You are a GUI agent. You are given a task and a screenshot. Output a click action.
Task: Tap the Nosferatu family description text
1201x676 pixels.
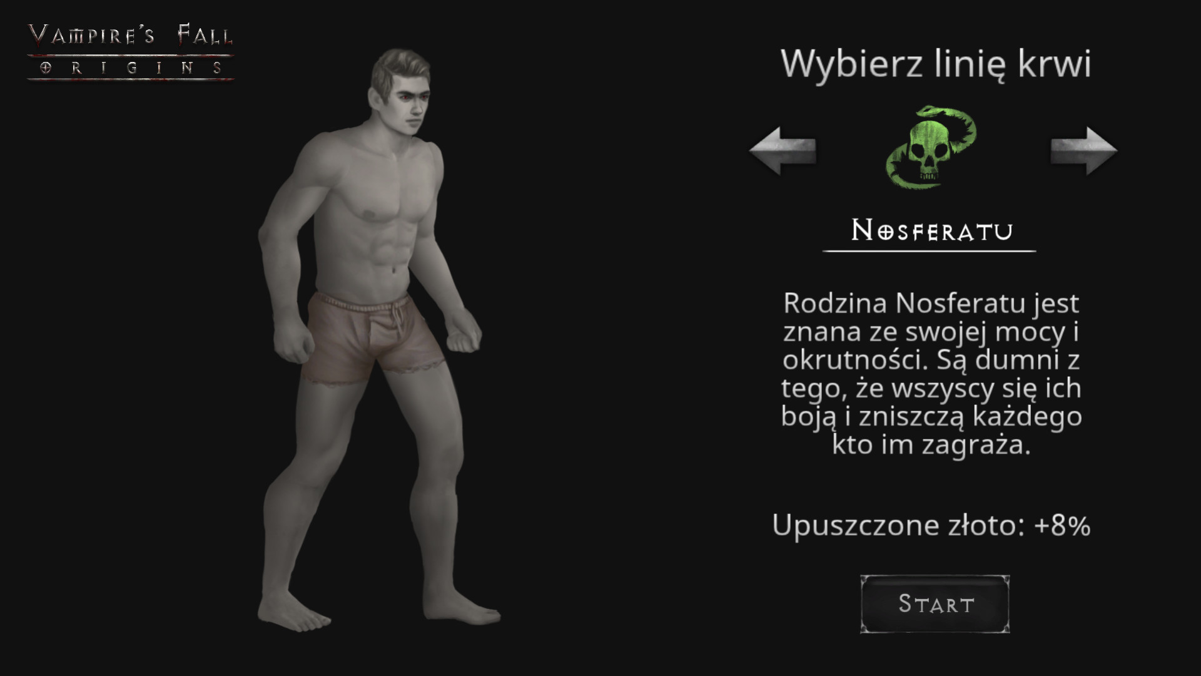931,374
